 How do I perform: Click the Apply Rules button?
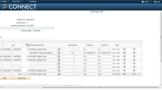22,78
